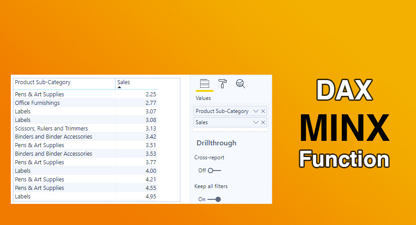Open the Fields pane icon

point(204,84)
